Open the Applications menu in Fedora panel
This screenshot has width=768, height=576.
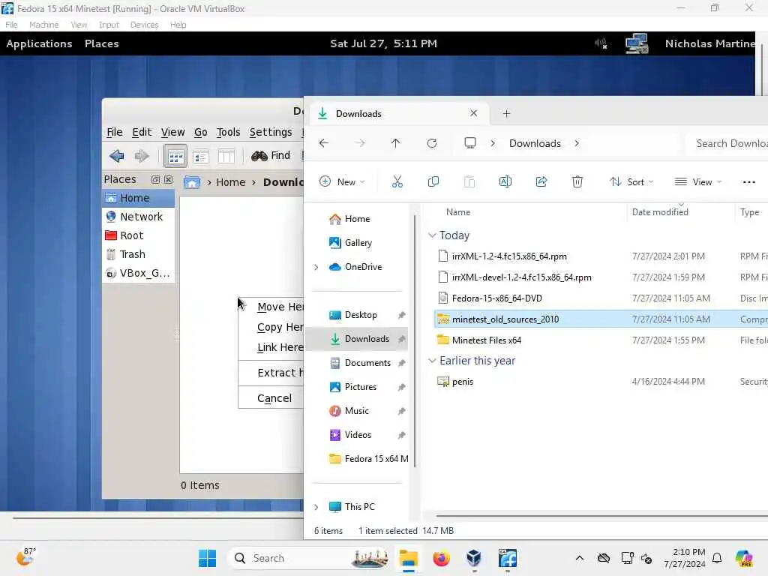(39, 43)
